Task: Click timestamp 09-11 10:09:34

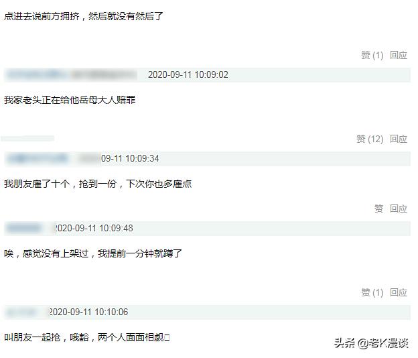Action: pos(130,159)
